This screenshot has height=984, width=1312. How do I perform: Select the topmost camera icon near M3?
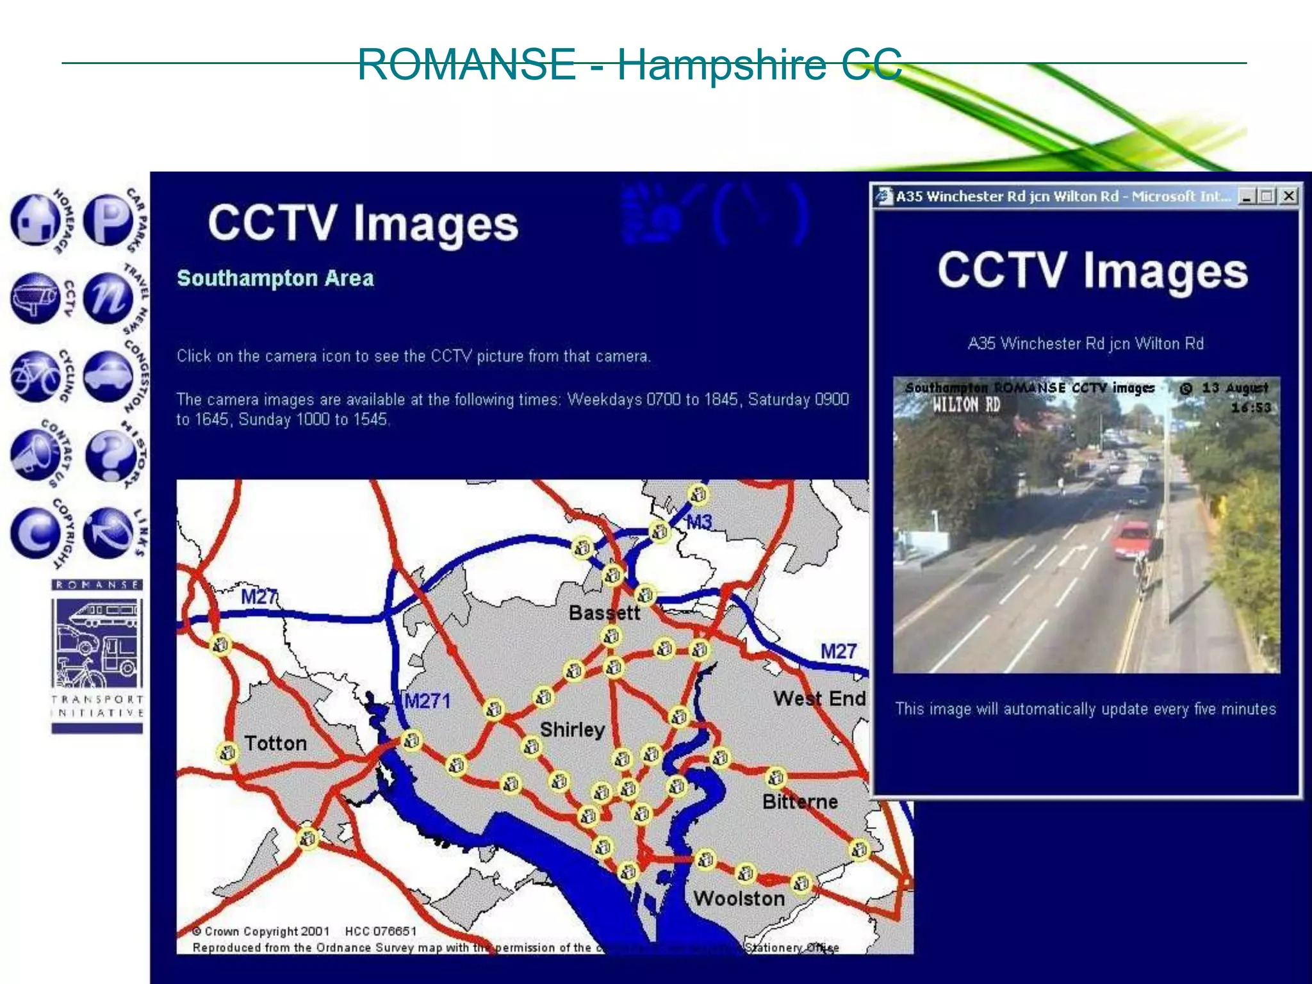pyautogui.click(x=698, y=495)
